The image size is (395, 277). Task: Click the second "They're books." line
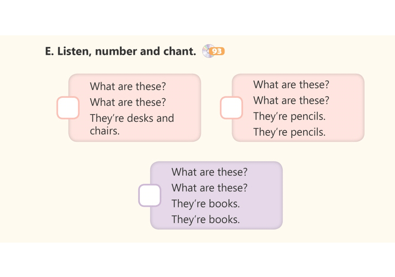(205, 220)
